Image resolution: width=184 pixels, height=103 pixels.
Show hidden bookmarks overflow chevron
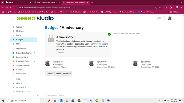(165, 12)
